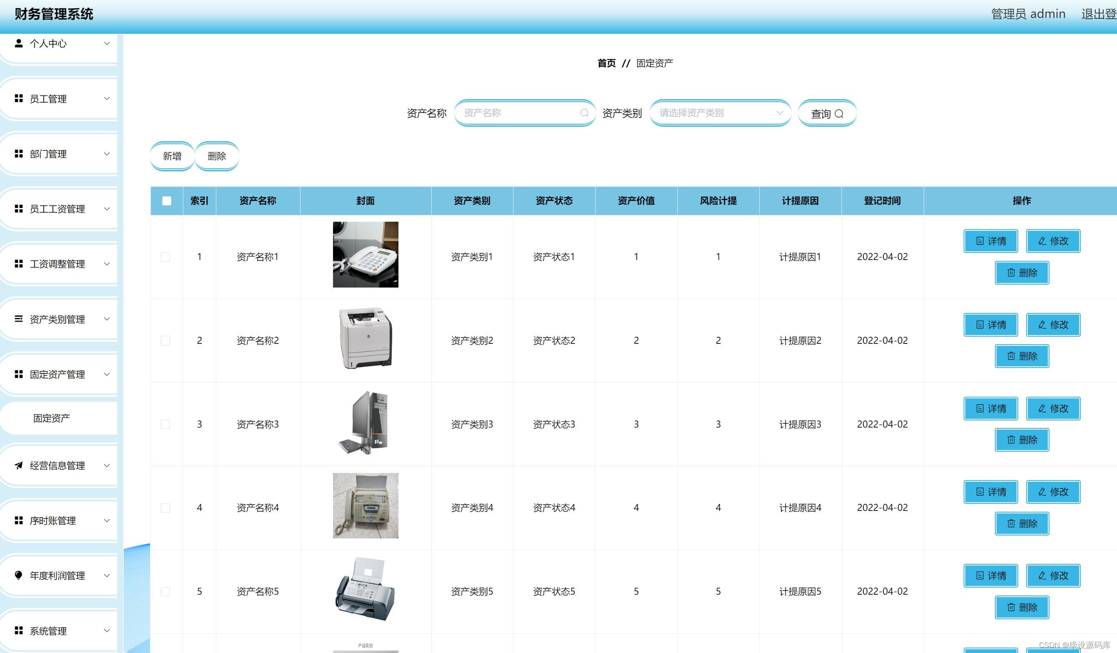Check the checkbox for row 资产名称3

(165, 424)
